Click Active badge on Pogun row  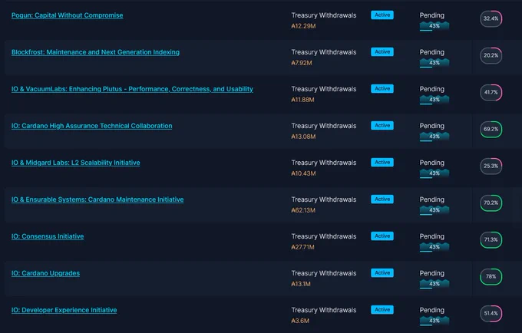tap(382, 15)
